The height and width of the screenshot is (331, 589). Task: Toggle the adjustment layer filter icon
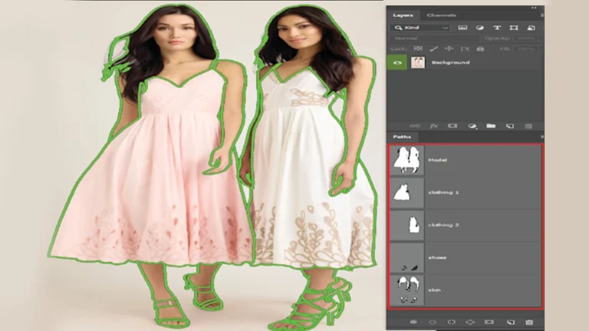point(479,28)
